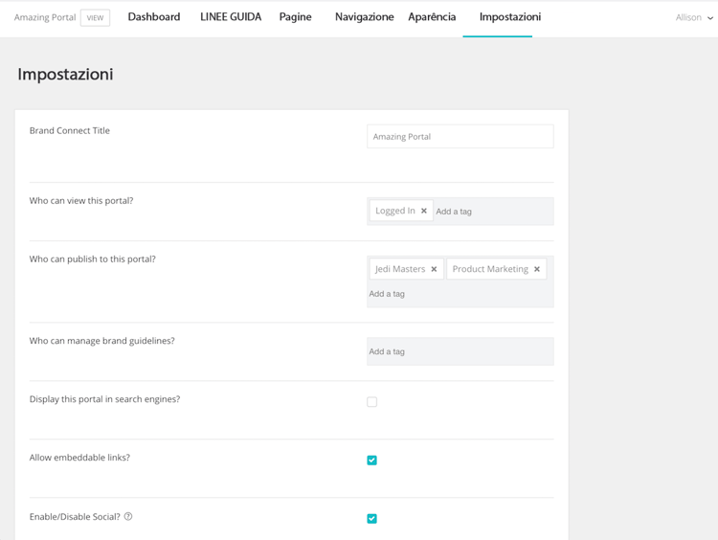This screenshot has width=718, height=540.
Task: Remove the Product Marketing tag
Action: pos(537,270)
